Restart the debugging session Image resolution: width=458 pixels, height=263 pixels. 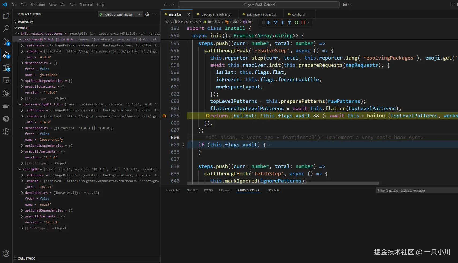tap(296, 23)
